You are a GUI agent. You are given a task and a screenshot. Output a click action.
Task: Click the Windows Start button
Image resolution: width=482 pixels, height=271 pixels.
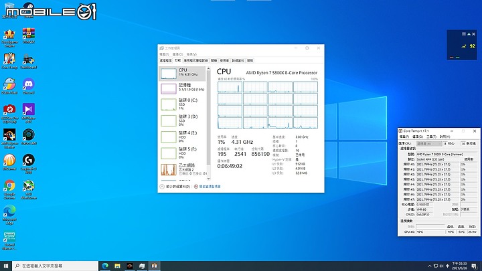coord(6,266)
